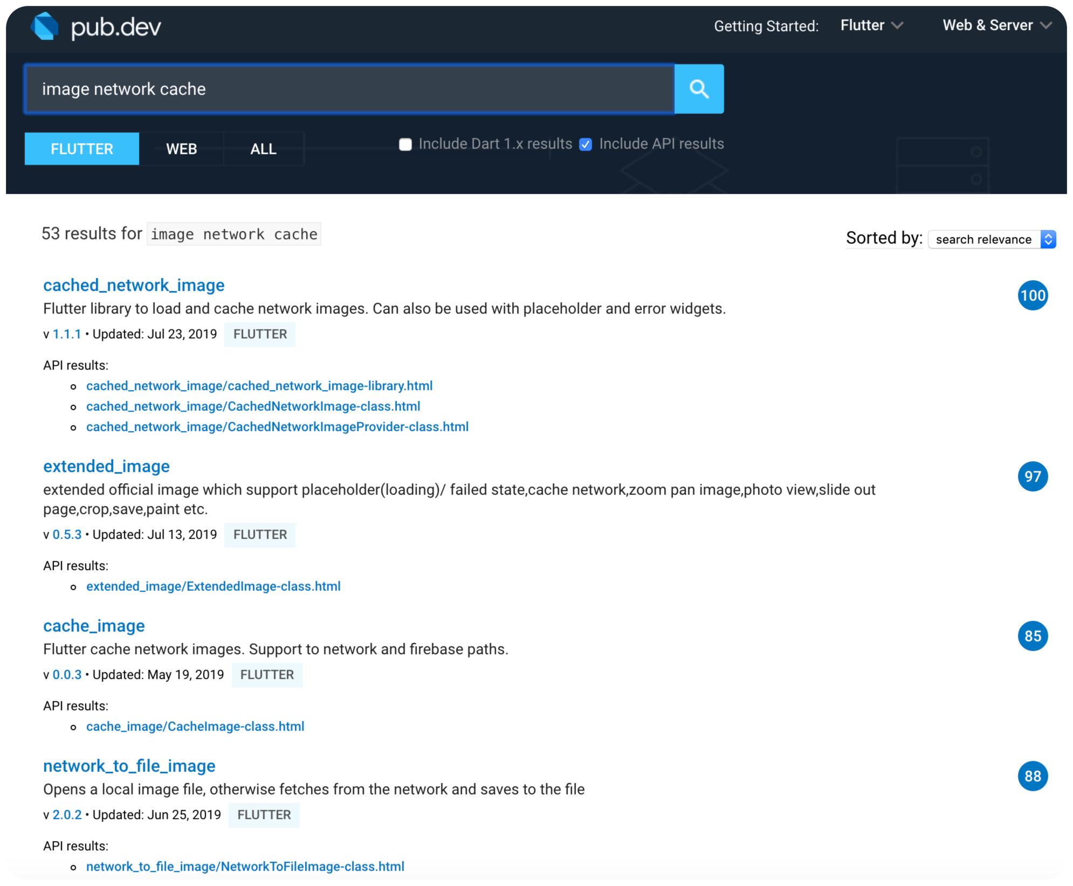
Task: Click version 0.0.3 link of cache_image
Action: pos(67,675)
